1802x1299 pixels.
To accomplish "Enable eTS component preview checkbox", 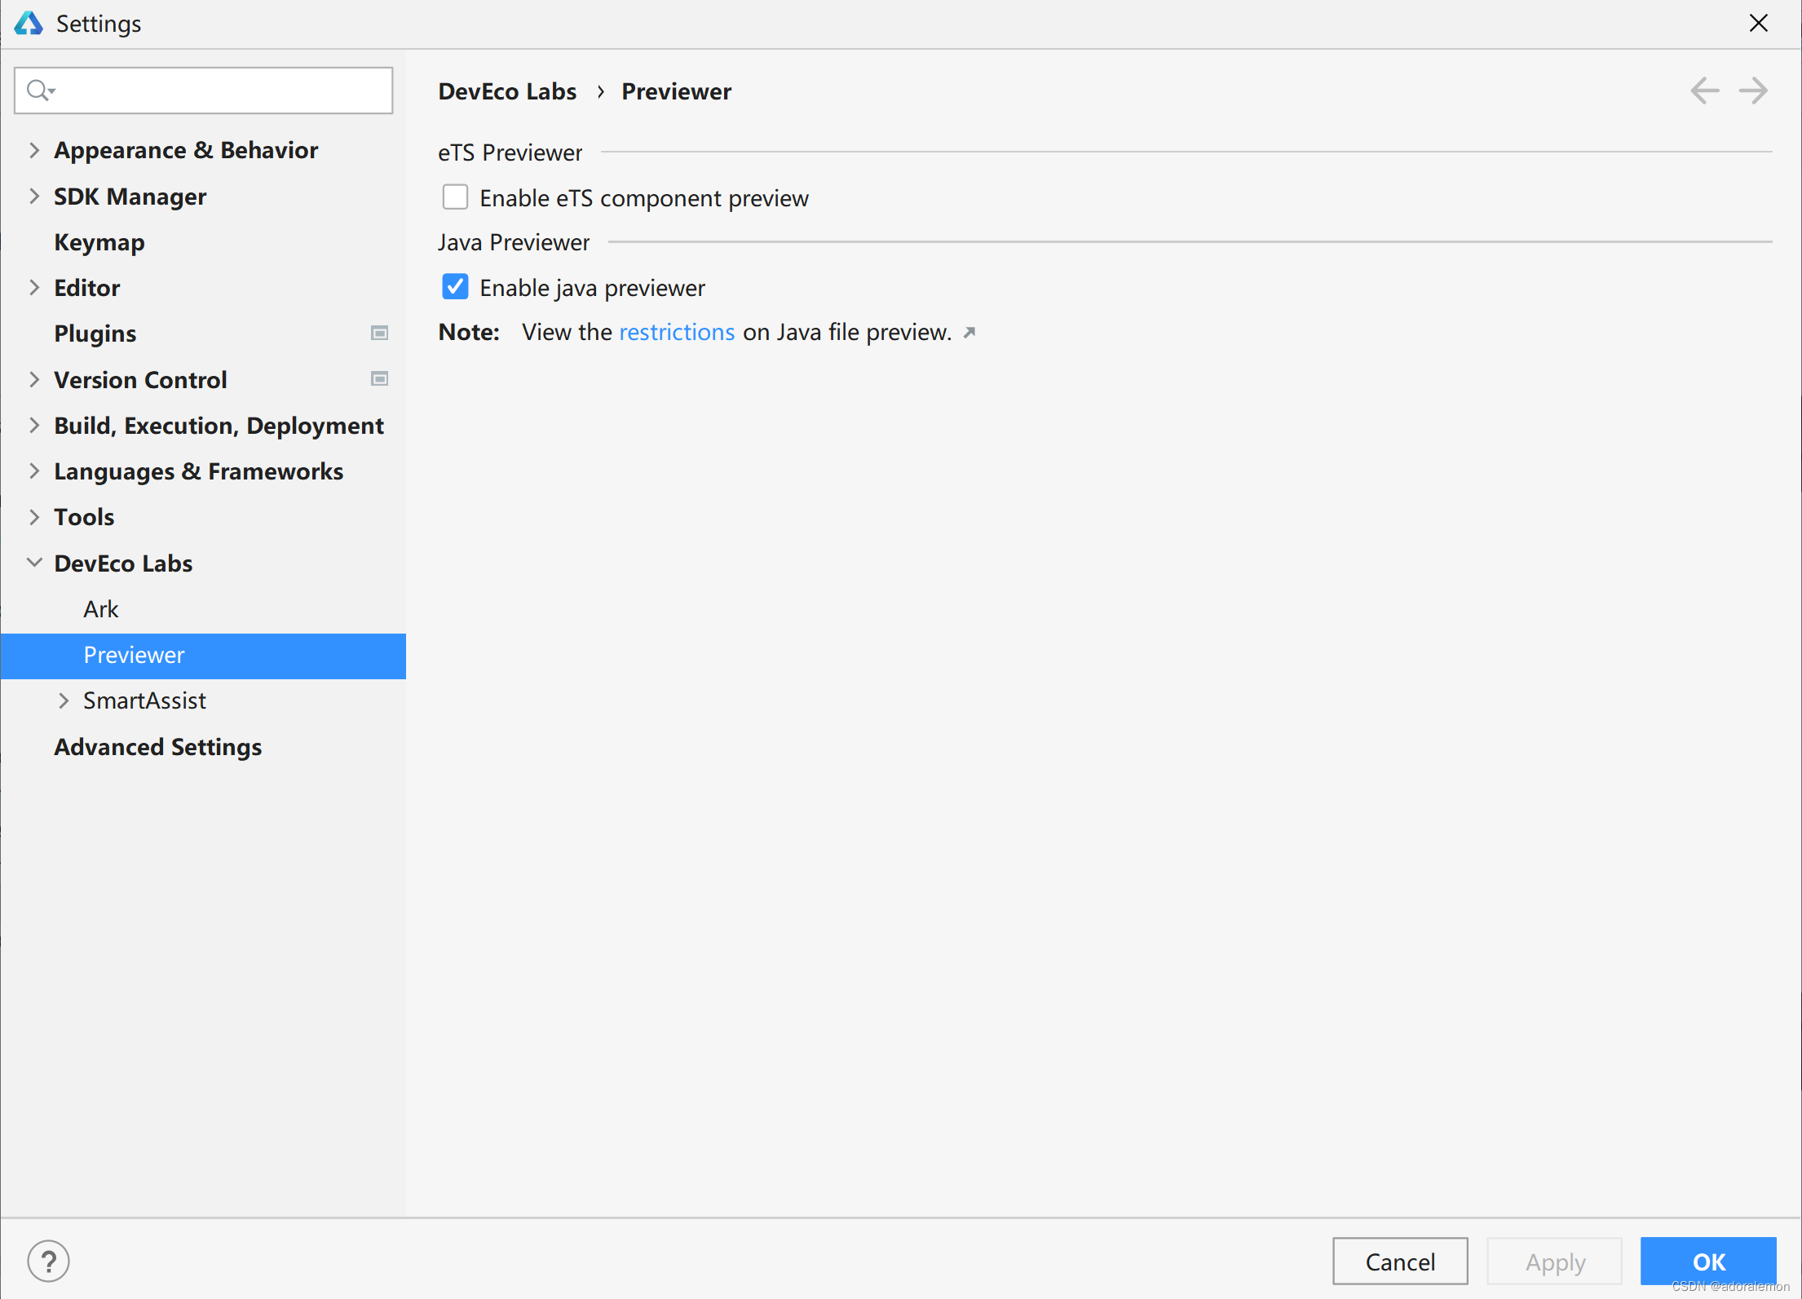I will tap(455, 197).
